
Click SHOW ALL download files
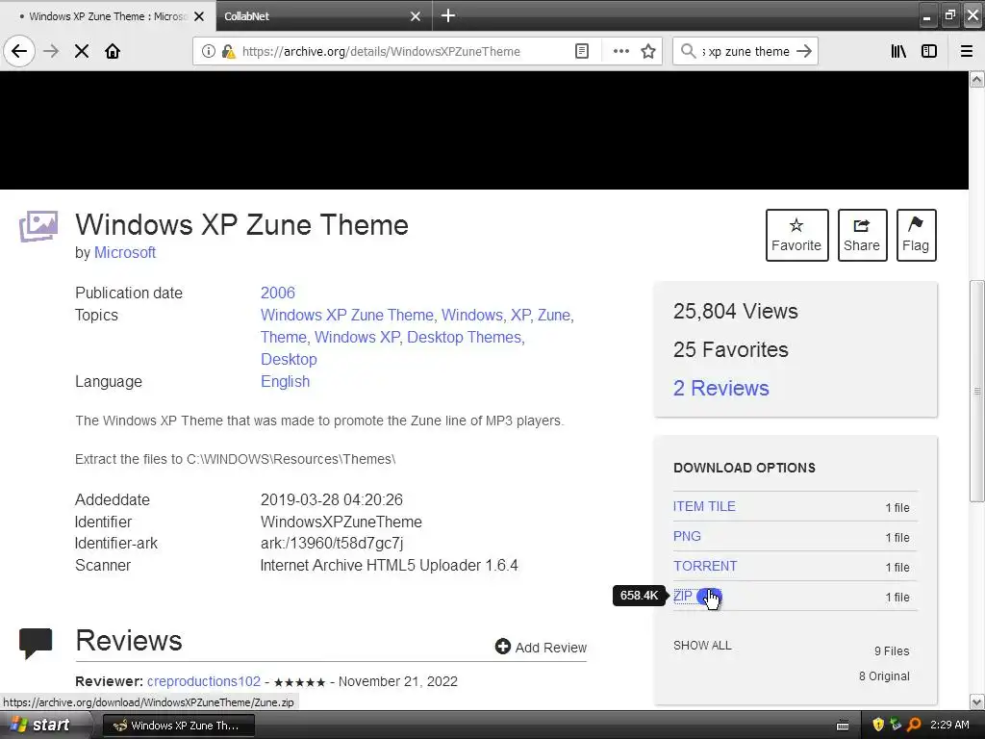click(702, 646)
